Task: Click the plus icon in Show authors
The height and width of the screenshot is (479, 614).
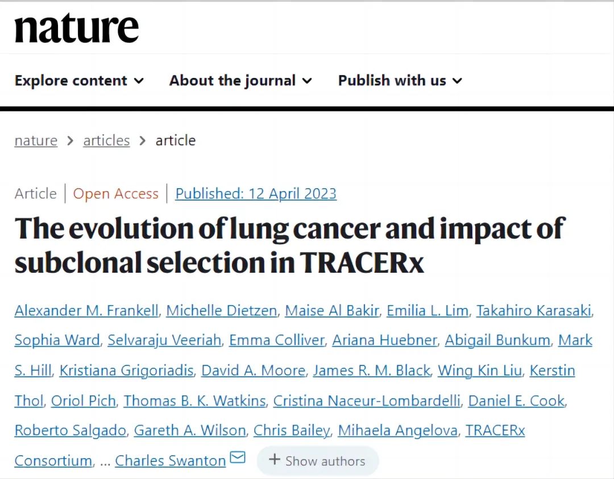Action: 275,460
